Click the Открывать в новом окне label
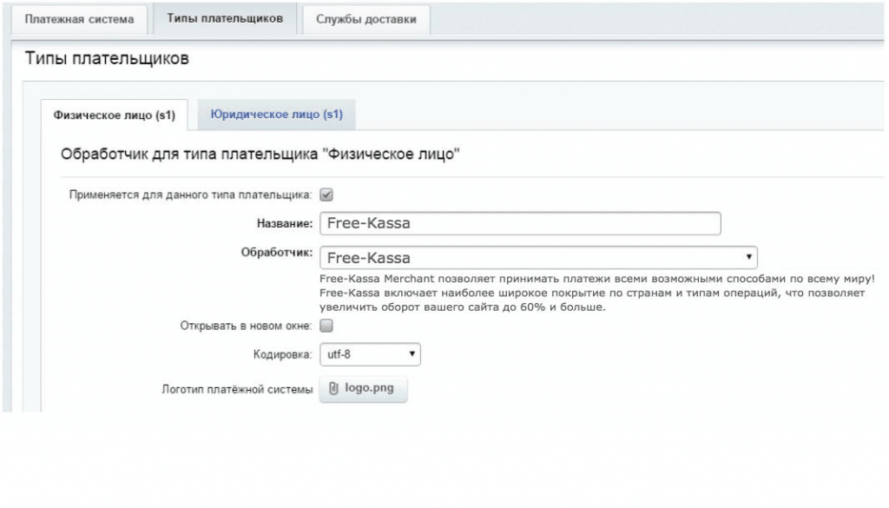The image size is (889, 508). [x=246, y=326]
